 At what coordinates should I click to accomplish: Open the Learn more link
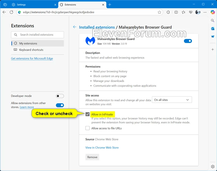[27, 107]
